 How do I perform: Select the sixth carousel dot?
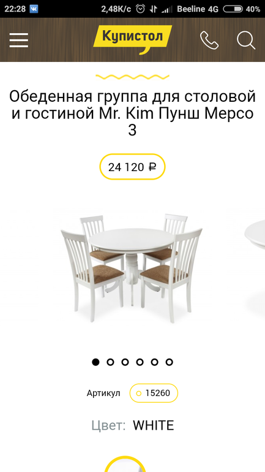coord(169,362)
